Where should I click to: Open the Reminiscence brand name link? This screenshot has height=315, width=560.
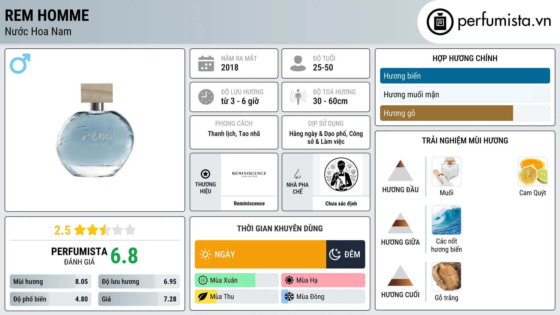point(249,203)
